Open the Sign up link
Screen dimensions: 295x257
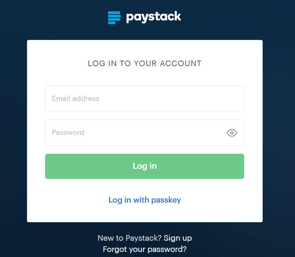(x=178, y=238)
